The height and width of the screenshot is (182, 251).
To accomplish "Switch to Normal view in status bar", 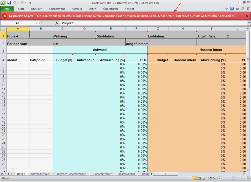I will click(194, 178).
